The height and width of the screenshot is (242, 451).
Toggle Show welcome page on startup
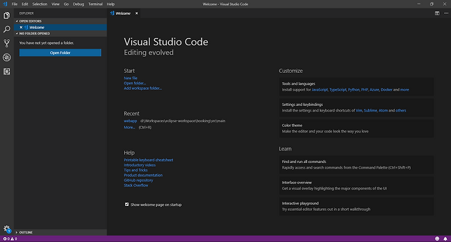(x=126, y=205)
